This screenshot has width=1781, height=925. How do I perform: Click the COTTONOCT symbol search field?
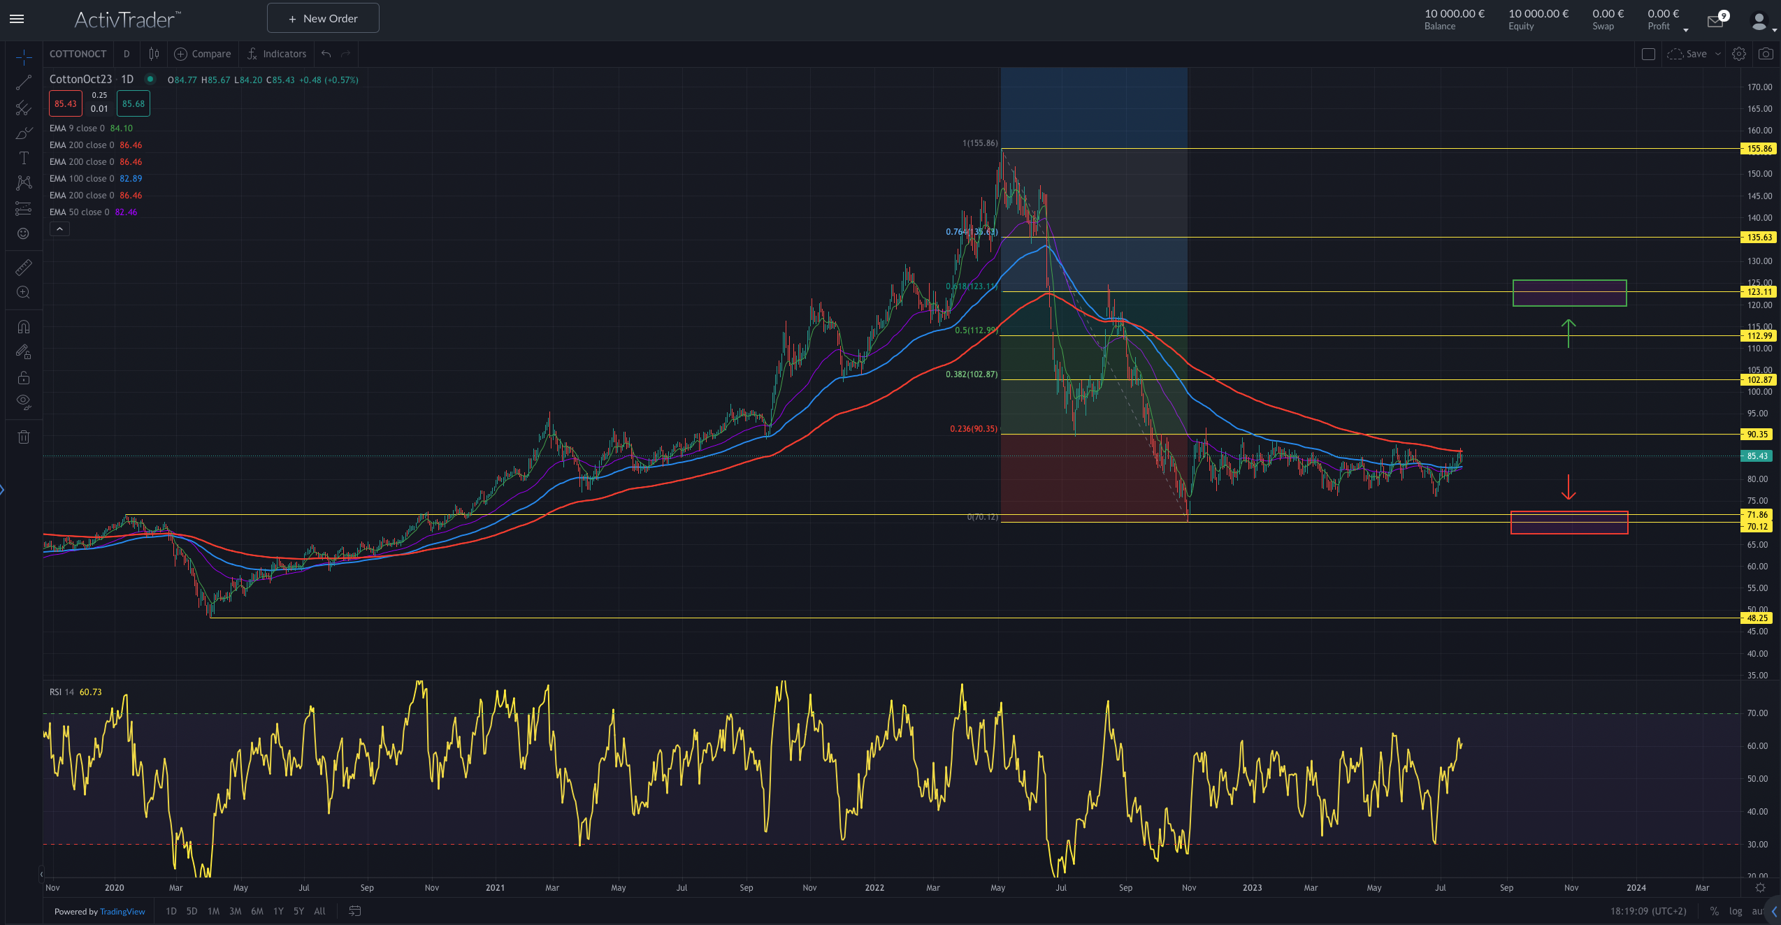pos(78,54)
